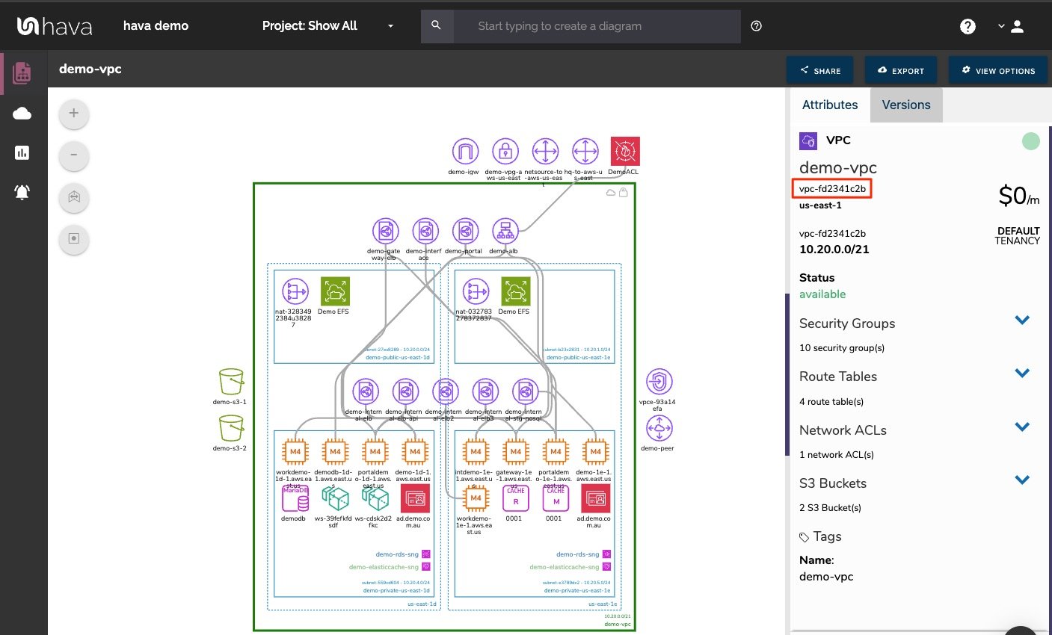Viewport: 1052px width, 635px height.
Task: Click the zoom-in plus control on the canvas
Action: (x=73, y=113)
